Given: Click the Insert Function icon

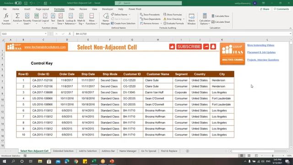Looking at the screenshot, I should 6,19.
